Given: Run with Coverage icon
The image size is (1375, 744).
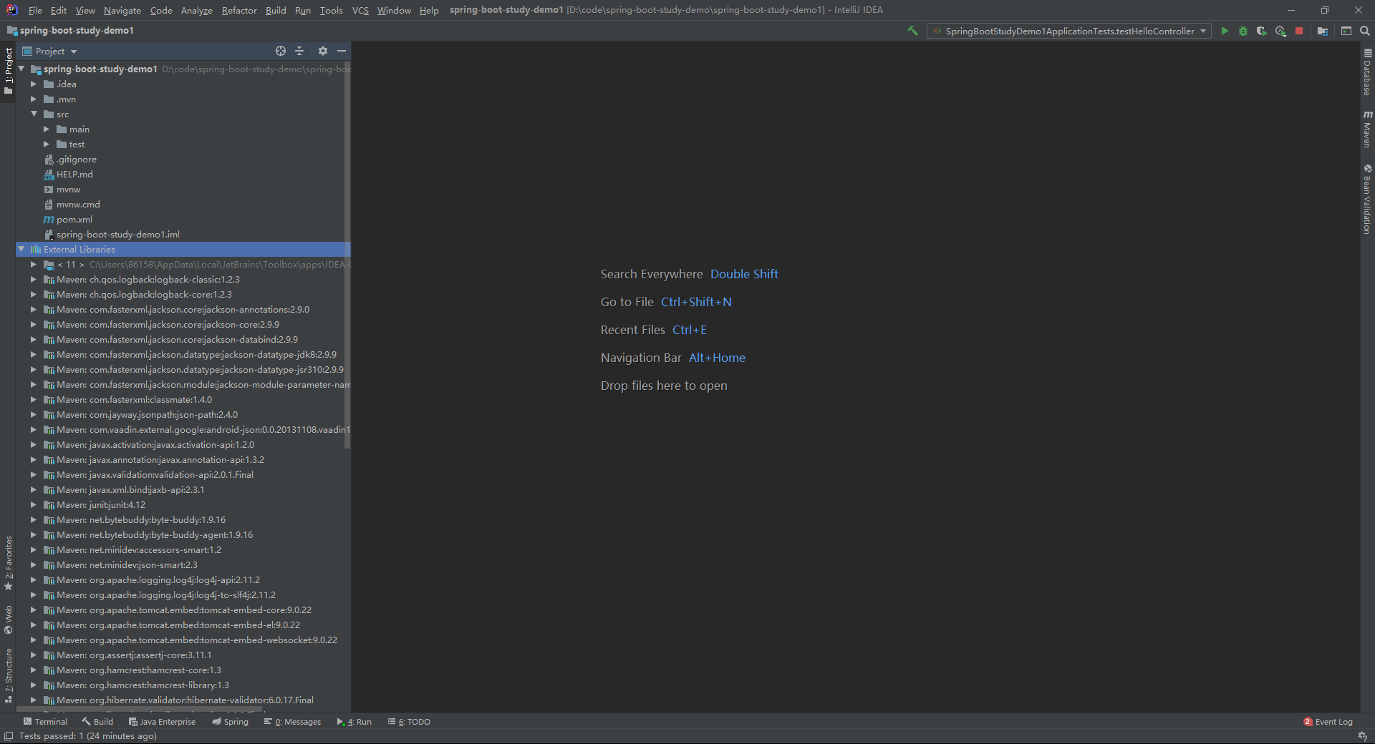Looking at the screenshot, I should coord(1262,31).
